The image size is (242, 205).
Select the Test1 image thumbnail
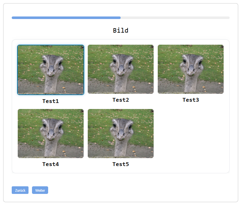tap(51, 70)
